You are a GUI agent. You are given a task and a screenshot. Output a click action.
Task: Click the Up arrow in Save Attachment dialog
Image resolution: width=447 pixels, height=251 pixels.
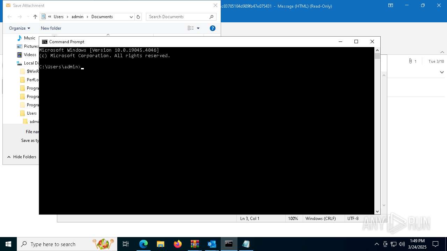pyautogui.click(x=35, y=17)
